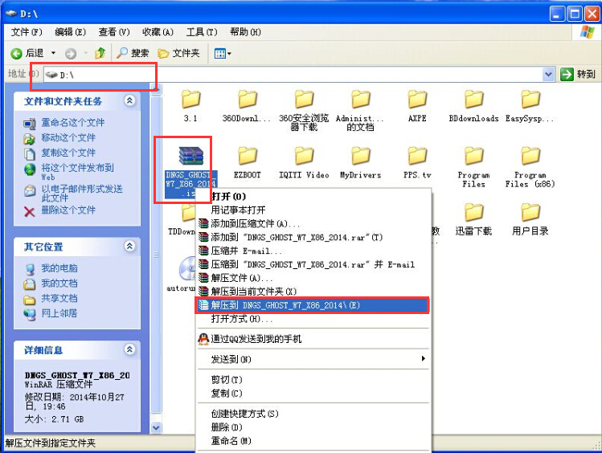The image size is (602, 453).
Task: Select the EasySysp... folder icon
Action: [x=530, y=100]
